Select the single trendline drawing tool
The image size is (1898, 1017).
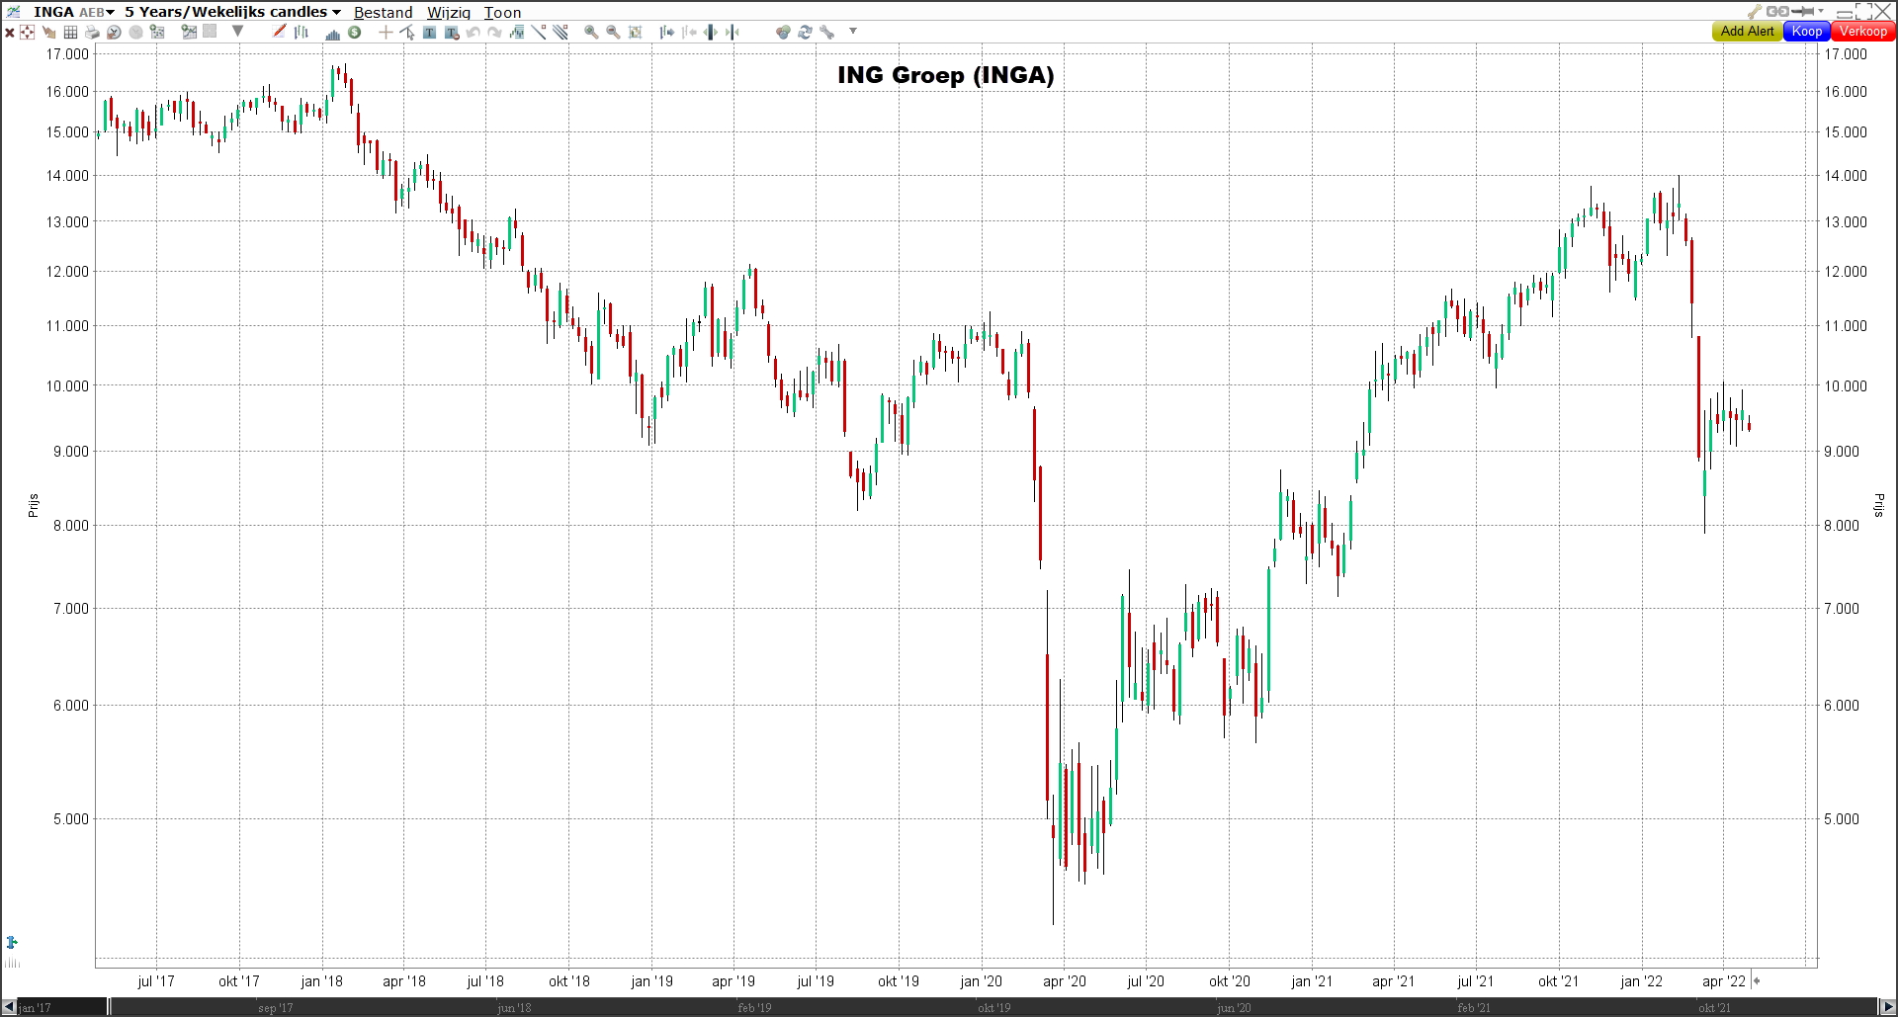(x=539, y=32)
